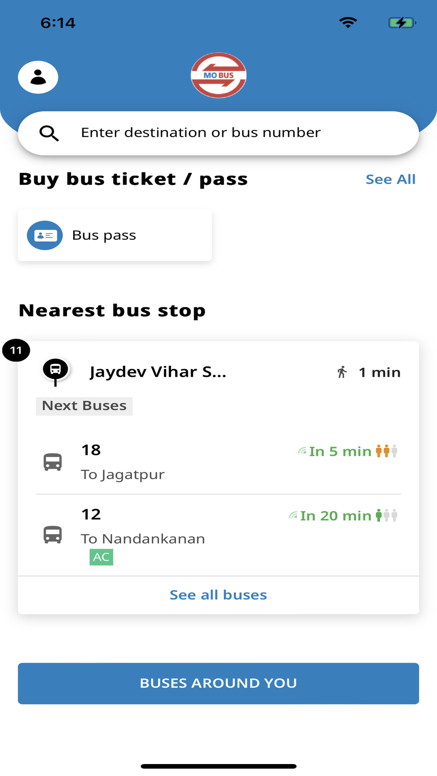Open See all buses link
The width and height of the screenshot is (437, 776).
(x=218, y=595)
